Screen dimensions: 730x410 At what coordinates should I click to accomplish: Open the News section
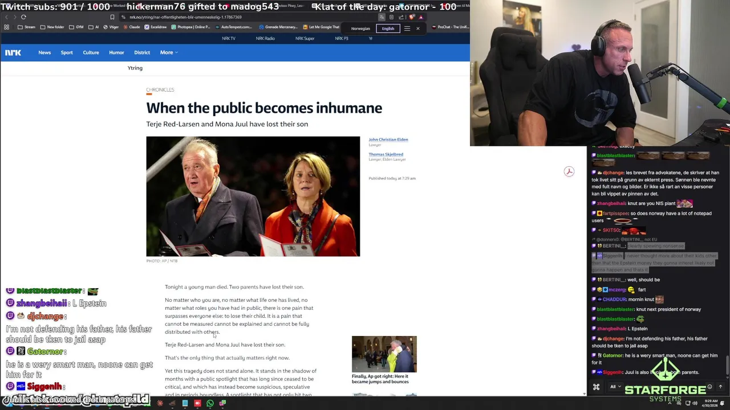(x=44, y=52)
